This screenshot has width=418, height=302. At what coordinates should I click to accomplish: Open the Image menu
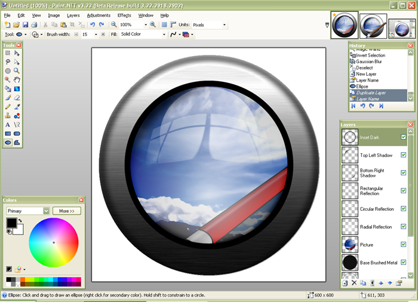(54, 16)
